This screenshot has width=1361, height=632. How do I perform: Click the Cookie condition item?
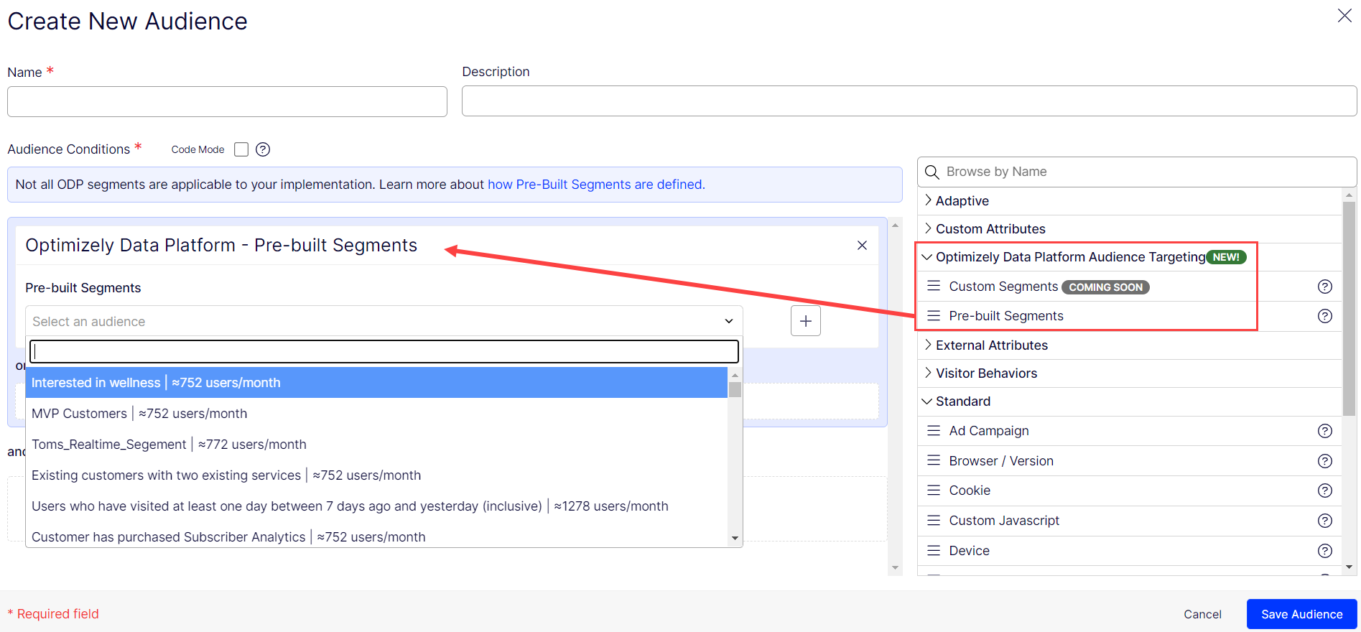coord(1130,491)
